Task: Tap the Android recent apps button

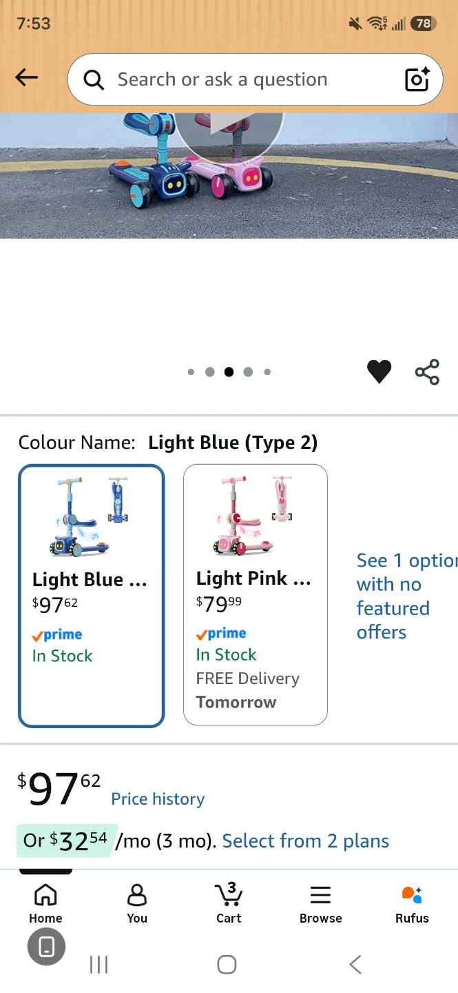Action: tap(99, 965)
